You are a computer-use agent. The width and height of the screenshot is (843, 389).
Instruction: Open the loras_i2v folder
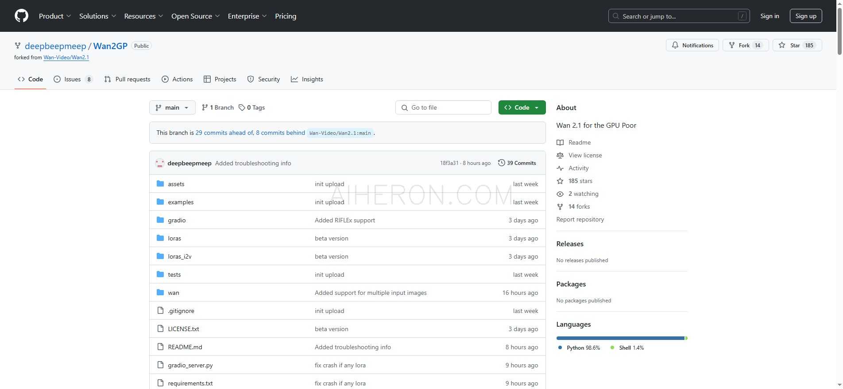point(180,256)
